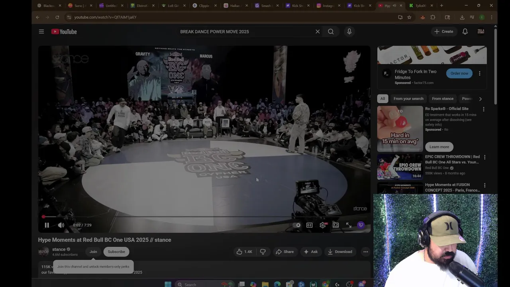Dislike the video
This screenshot has height=287, width=510.
(263, 252)
